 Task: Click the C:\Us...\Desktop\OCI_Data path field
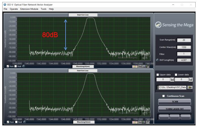(x=172, y=87)
